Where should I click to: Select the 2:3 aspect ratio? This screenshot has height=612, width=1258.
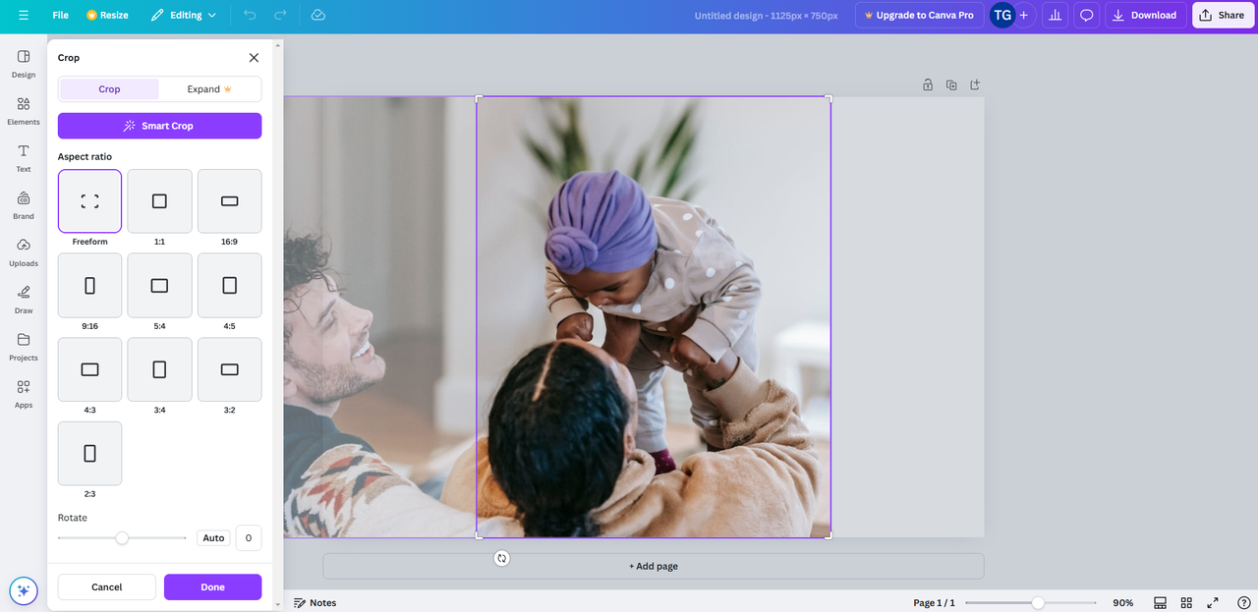click(x=89, y=453)
